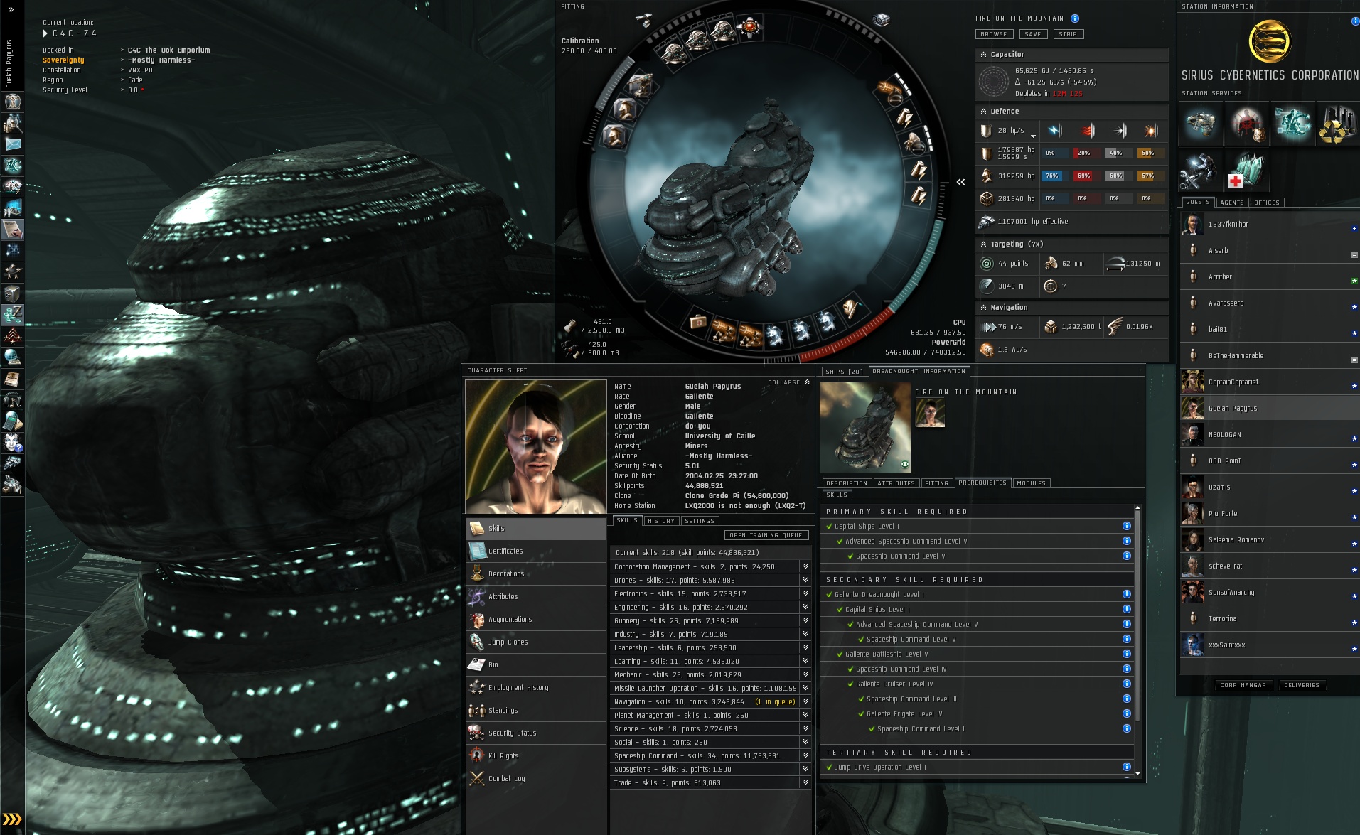
Task: Open People & Places magnifier icon in sidebar
Action: (x=13, y=123)
